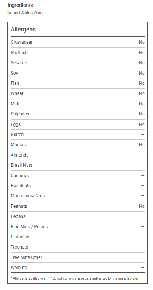
Task: Click the Macadamia Nuts row
Action: tap(77, 196)
